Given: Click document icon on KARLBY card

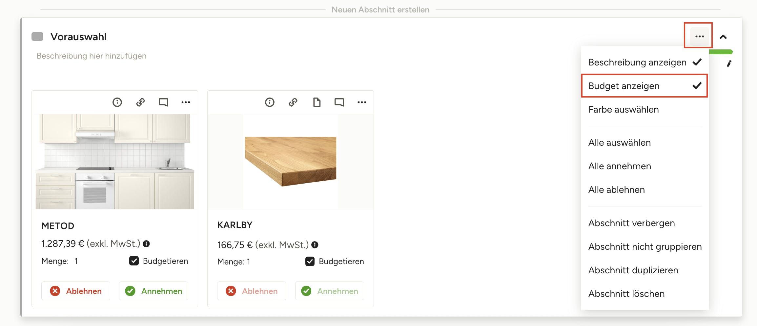Looking at the screenshot, I should point(317,102).
